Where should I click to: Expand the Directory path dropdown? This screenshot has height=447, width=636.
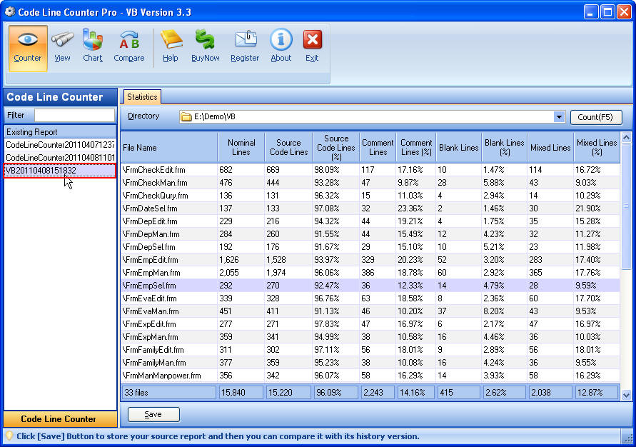point(559,117)
